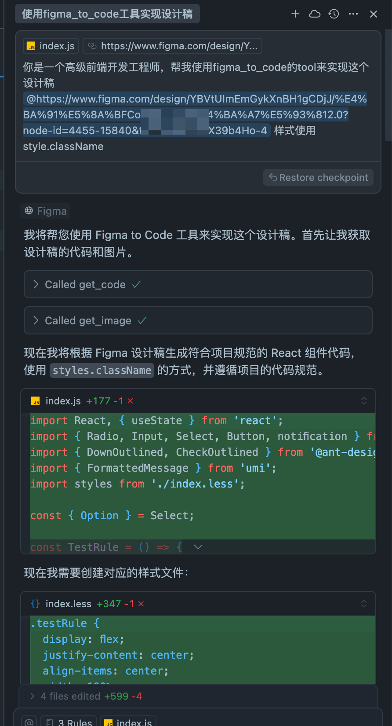Open chat history clock icon
The height and width of the screenshot is (726, 392).
(x=334, y=14)
